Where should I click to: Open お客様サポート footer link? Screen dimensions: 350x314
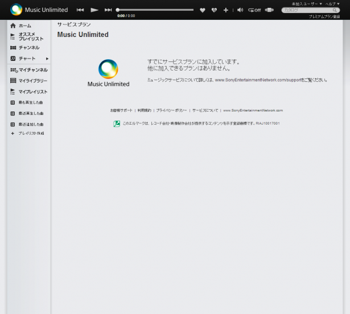[x=121, y=110]
